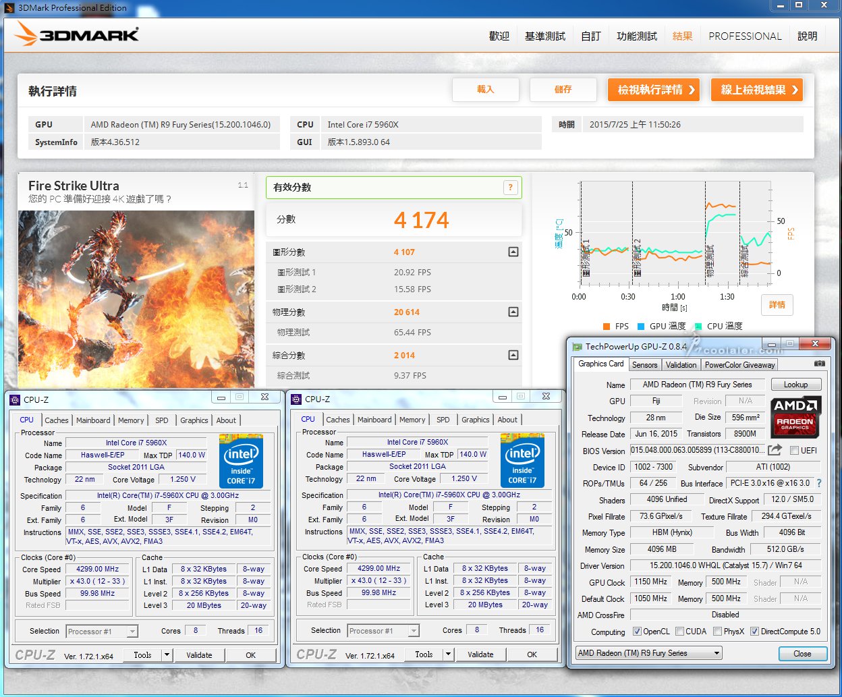Click the Fire Strike Ultra artwork thumbnail
The width and height of the screenshot is (842, 697).
(136, 299)
